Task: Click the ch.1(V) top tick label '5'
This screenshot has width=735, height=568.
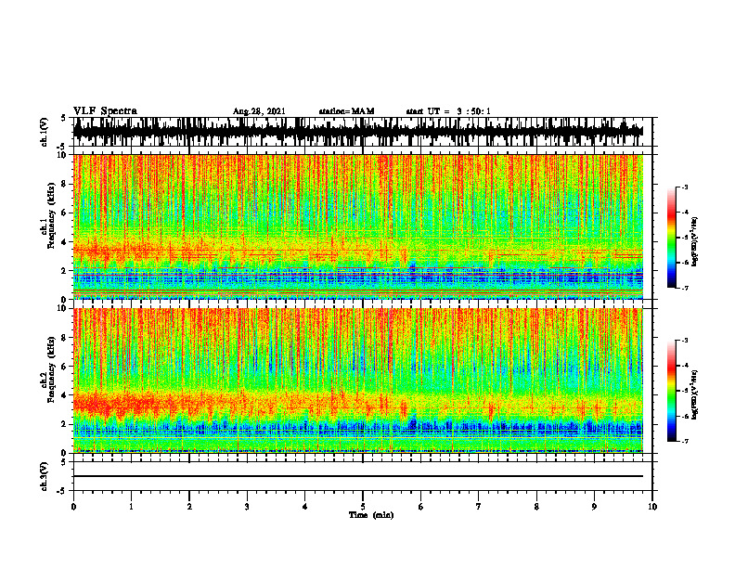Action: coord(63,118)
